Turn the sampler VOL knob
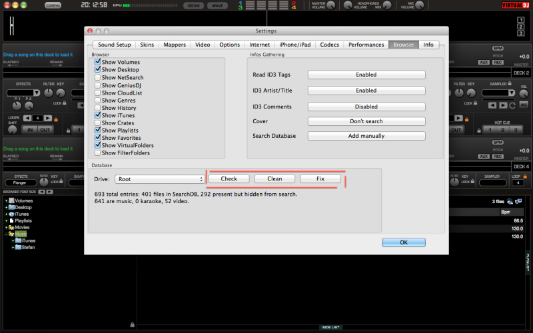This screenshot has height=333, width=533. (x=524, y=94)
